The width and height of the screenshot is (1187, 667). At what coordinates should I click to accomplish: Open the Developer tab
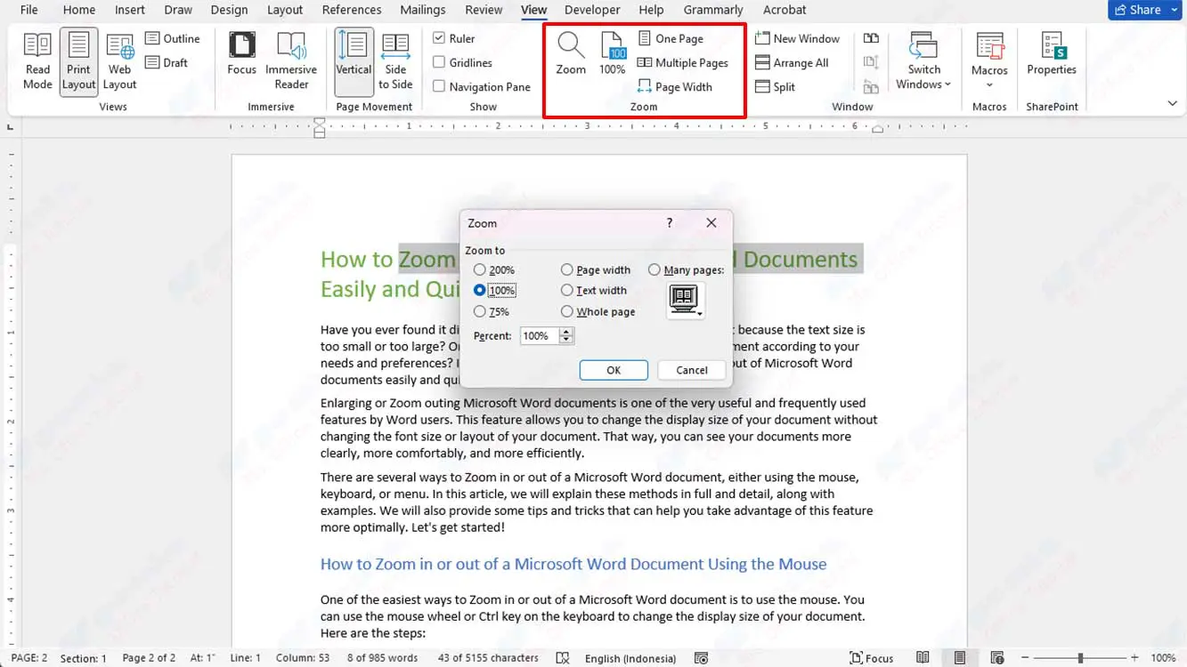[x=592, y=10]
